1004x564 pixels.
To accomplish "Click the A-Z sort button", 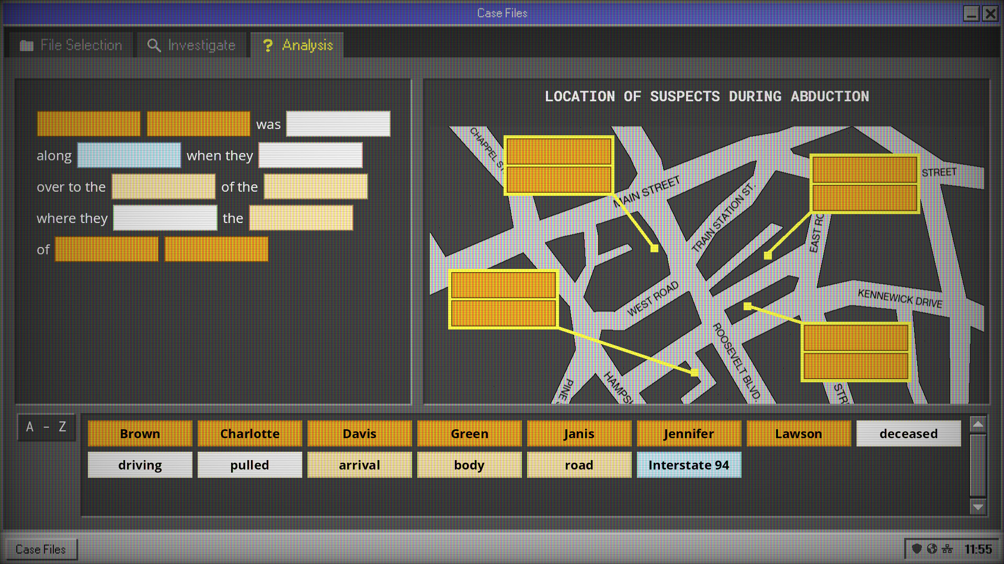I will (46, 427).
